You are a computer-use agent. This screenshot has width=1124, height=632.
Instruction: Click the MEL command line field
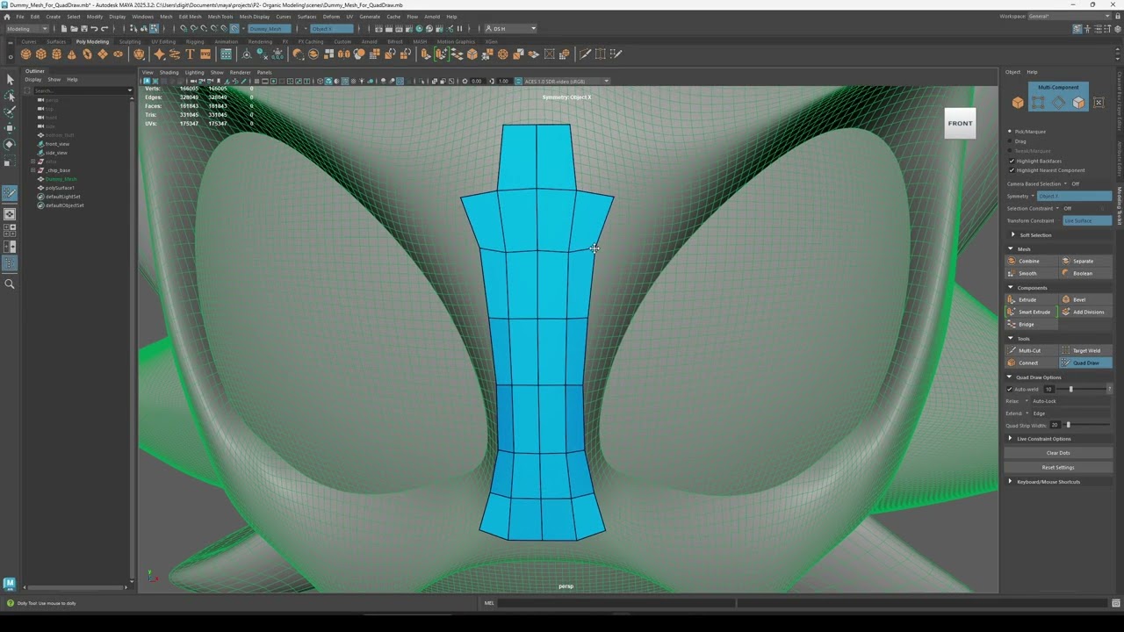615,603
